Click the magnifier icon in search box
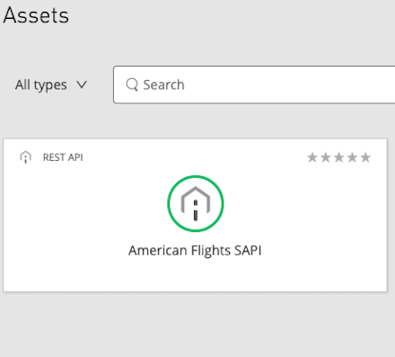 (132, 85)
